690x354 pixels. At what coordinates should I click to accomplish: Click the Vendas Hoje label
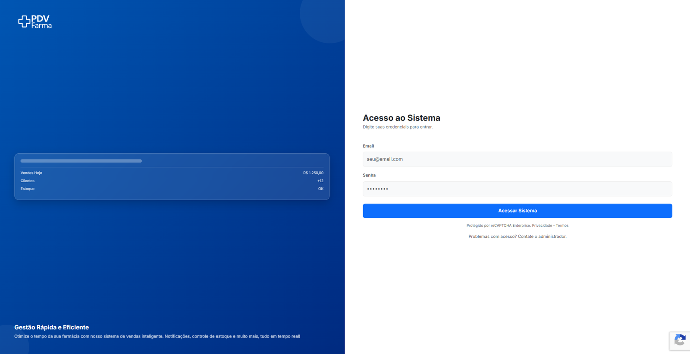[x=31, y=173]
